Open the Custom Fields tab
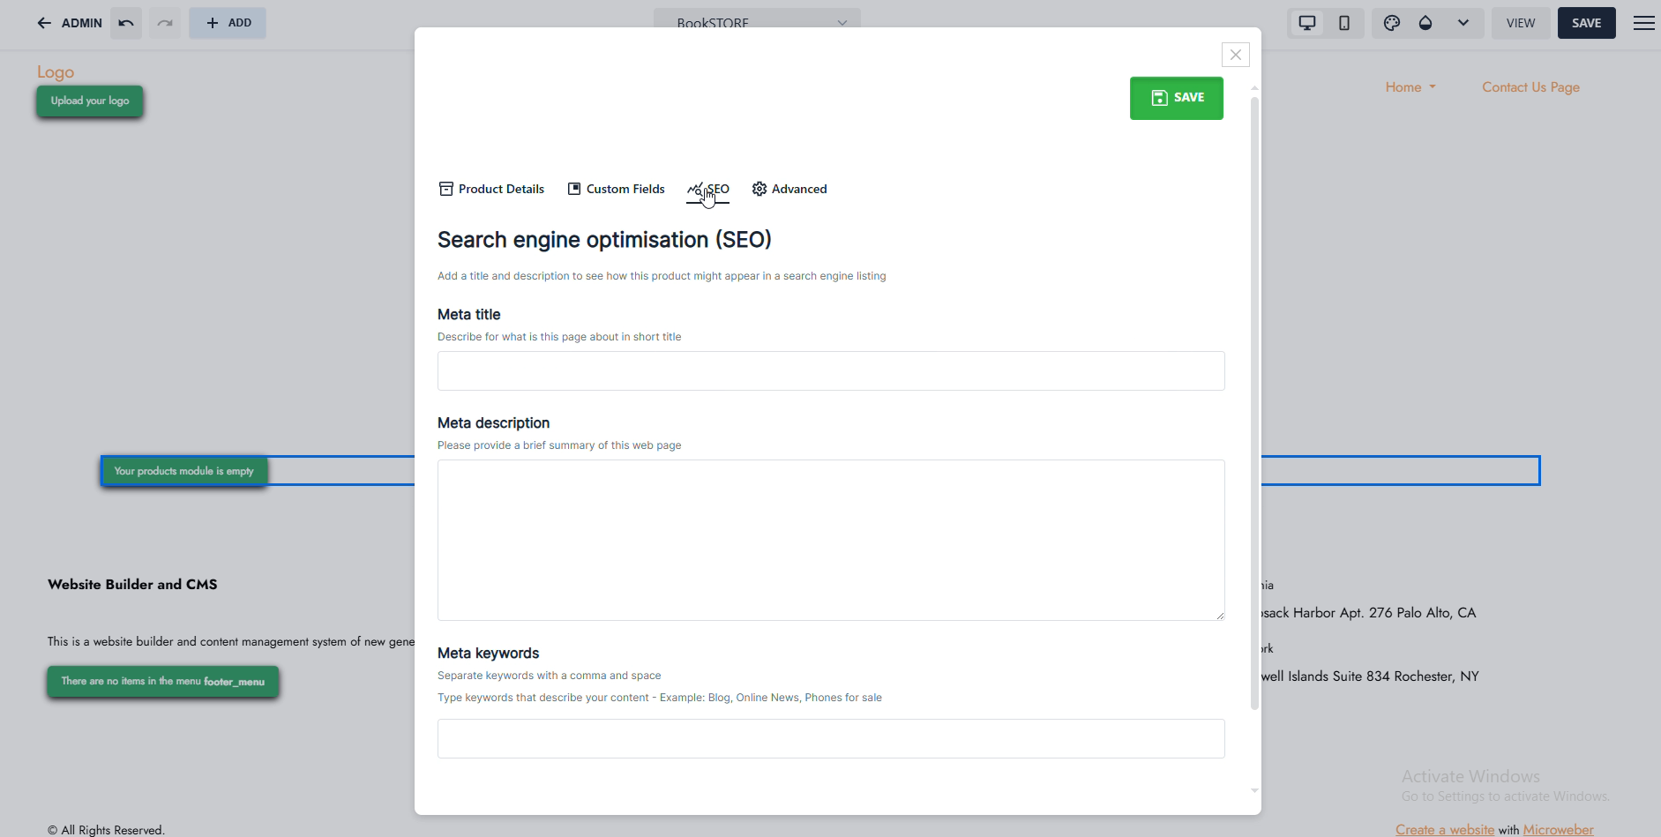Image resolution: width=1661 pixels, height=837 pixels. point(616,189)
